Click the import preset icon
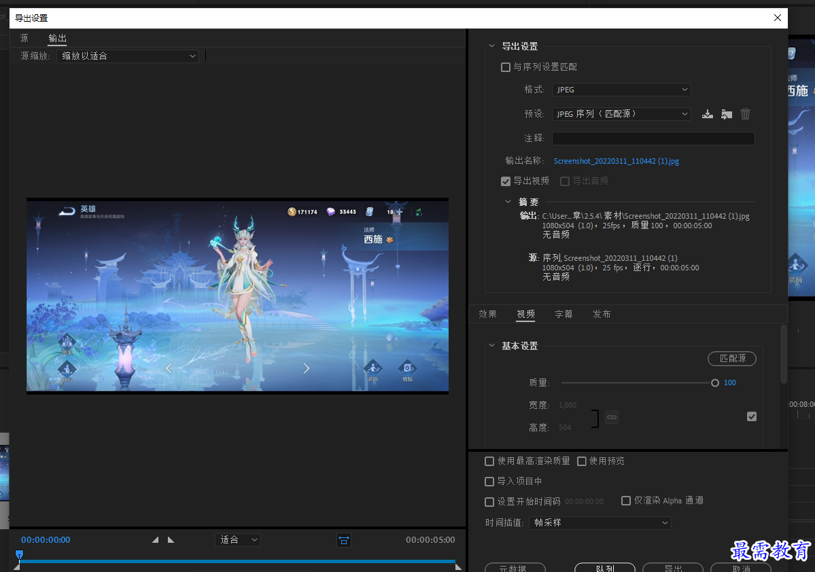Image resolution: width=815 pixels, height=572 pixels. (x=727, y=113)
